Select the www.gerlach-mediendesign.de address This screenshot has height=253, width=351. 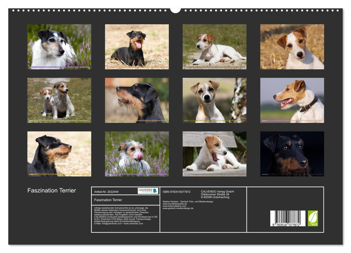177,208
